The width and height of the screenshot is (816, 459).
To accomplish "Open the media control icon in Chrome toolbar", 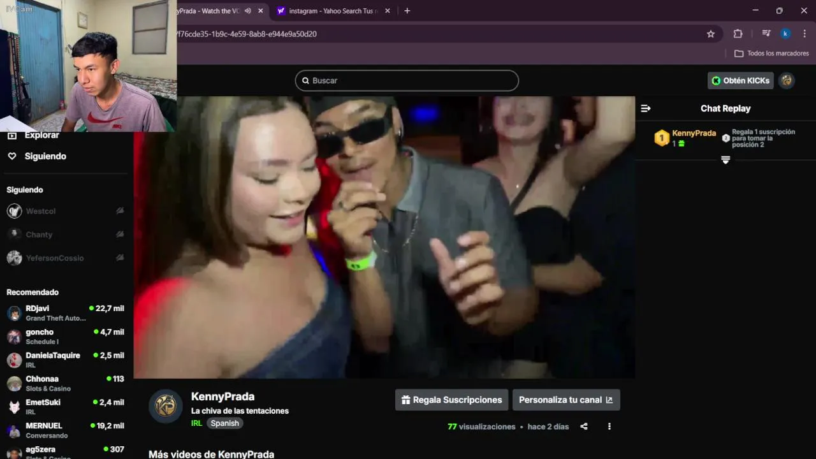I will point(766,34).
